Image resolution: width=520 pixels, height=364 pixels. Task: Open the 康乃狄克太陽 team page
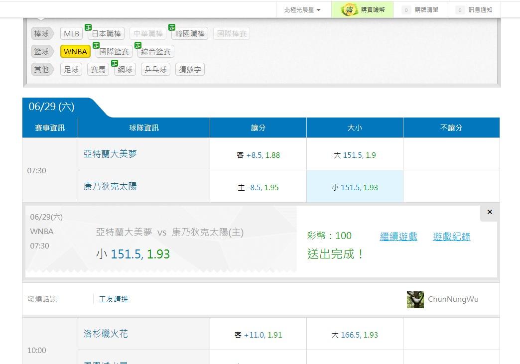pos(110,186)
